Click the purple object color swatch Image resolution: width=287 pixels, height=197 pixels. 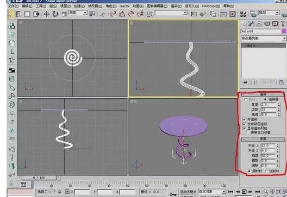[x=284, y=31]
